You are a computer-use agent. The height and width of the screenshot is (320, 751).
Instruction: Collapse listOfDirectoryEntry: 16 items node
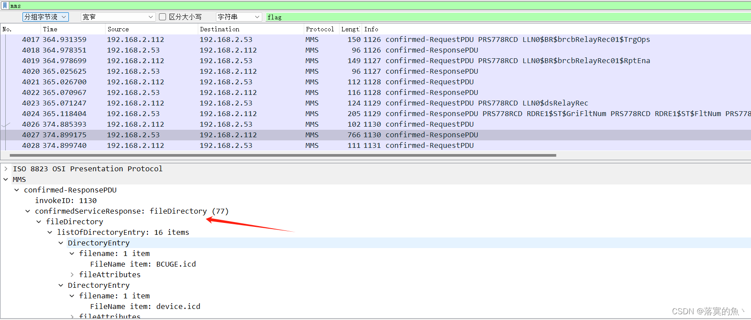[50, 232]
